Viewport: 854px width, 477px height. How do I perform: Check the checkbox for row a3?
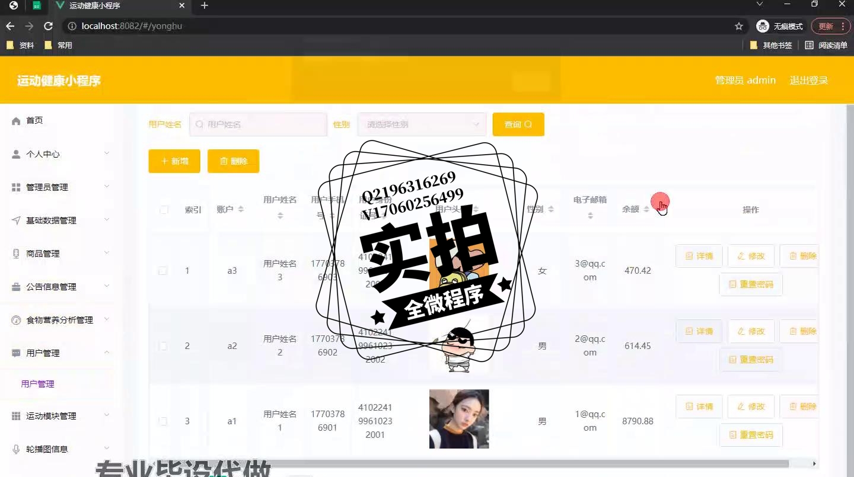coord(162,271)
